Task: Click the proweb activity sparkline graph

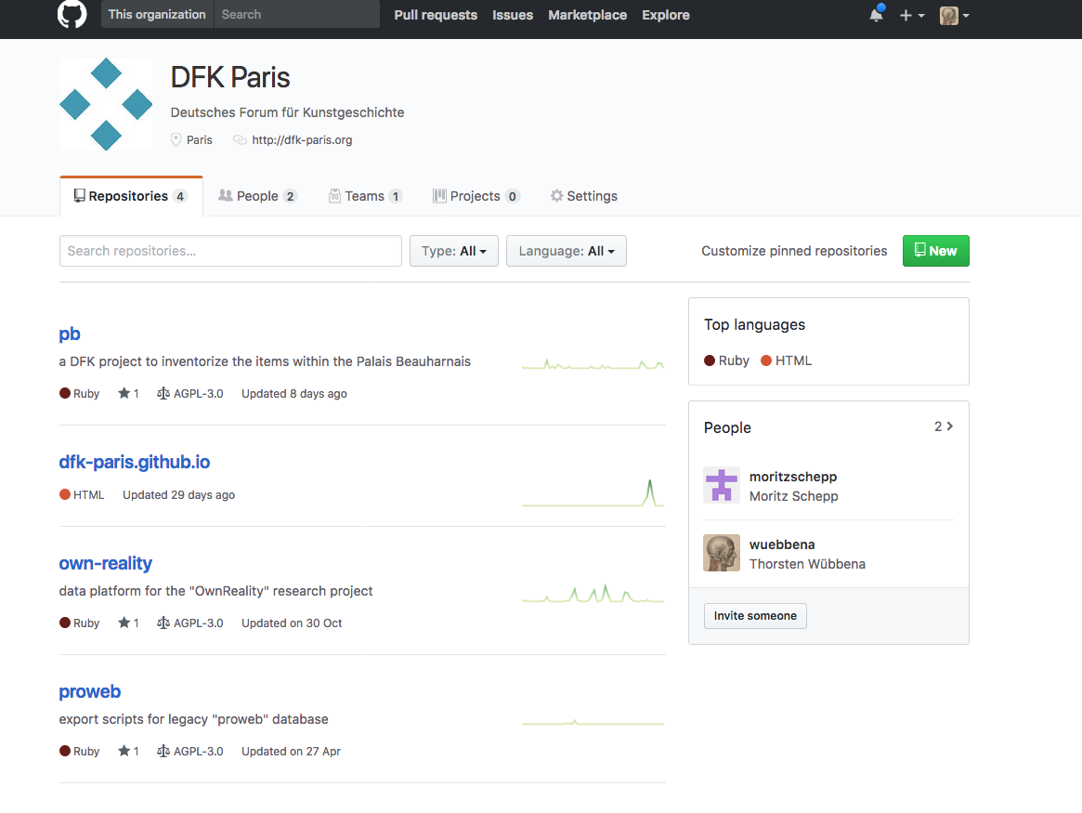Action: coord(593,722)
